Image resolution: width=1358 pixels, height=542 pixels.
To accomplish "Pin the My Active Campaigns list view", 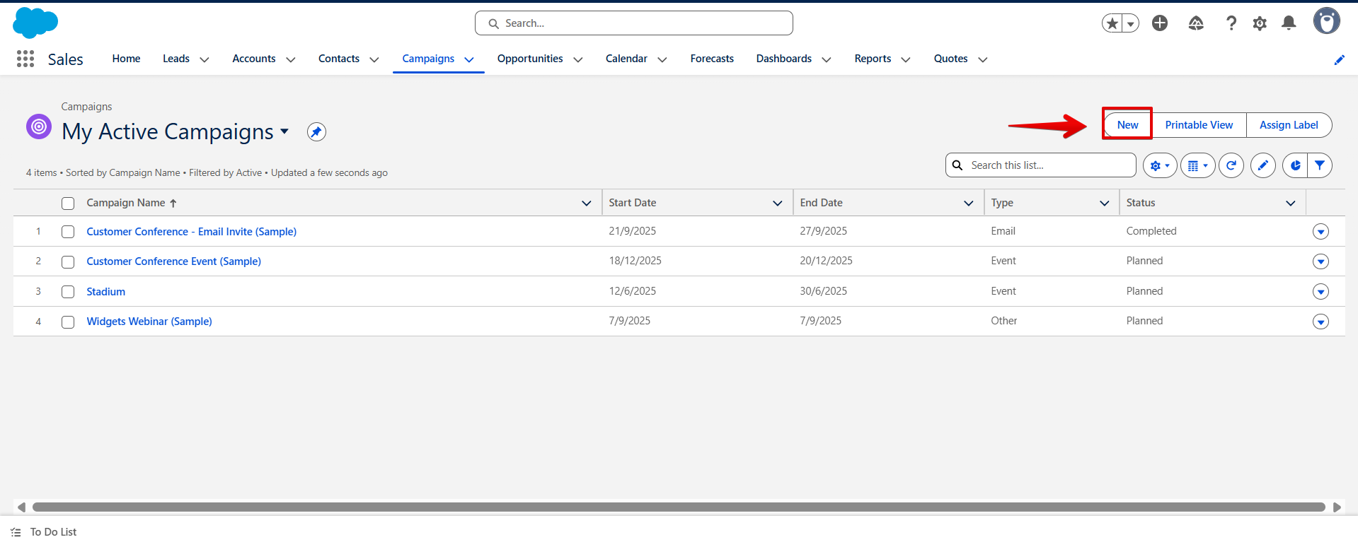I will tap(316, 131).
